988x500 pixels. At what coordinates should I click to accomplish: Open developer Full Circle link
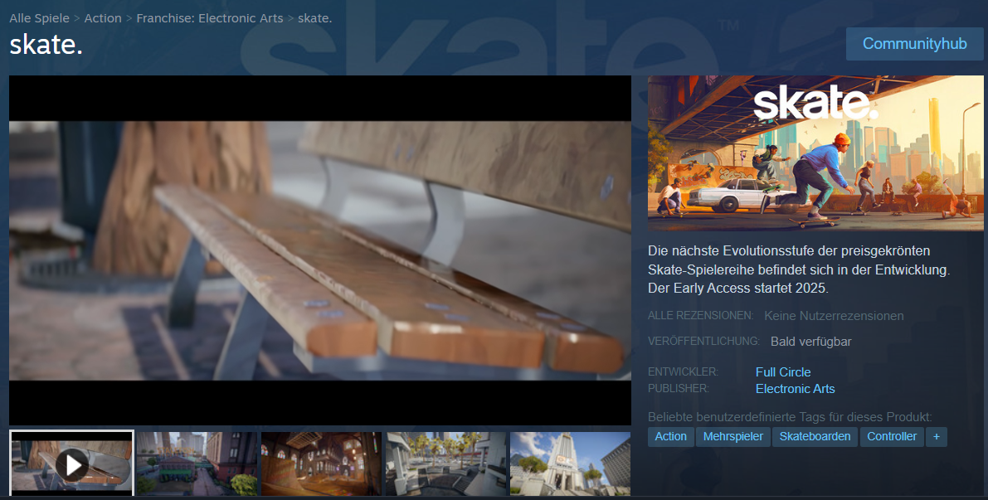tap(783, 372)
